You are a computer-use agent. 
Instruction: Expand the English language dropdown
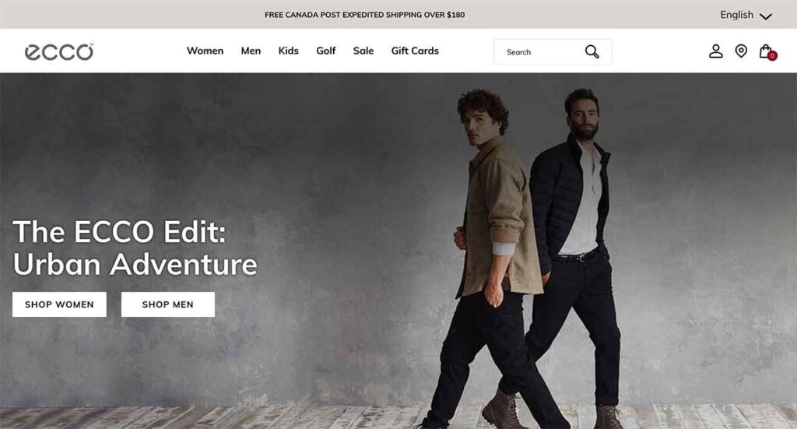point(746,15)
